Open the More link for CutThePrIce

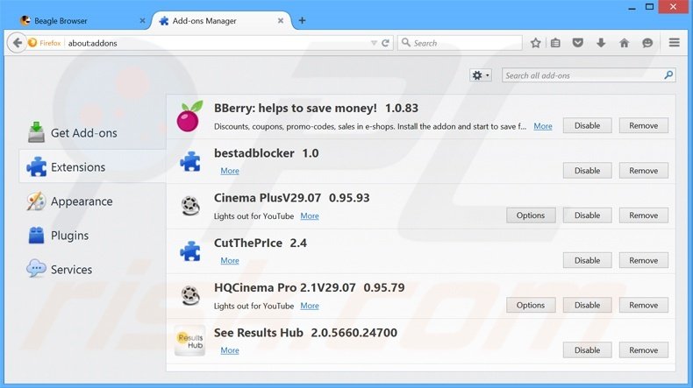pos(230,261)
